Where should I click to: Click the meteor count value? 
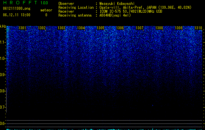(46, 15)
